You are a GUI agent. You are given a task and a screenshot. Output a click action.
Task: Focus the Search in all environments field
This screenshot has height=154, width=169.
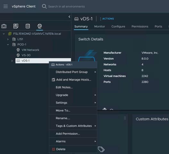[66, 6]
